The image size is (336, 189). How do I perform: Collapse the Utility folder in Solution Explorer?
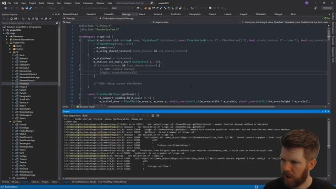point(10,121)
